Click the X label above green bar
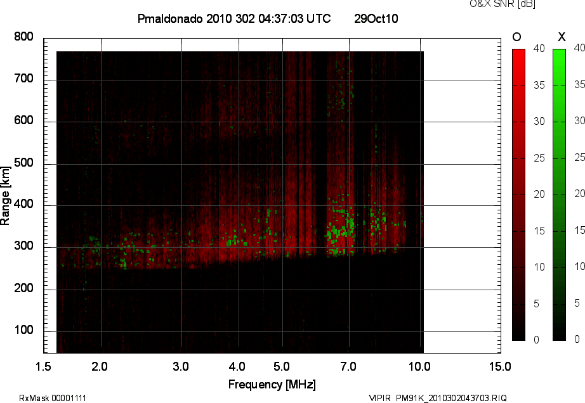Screen dimensions: 585x403 [561, 37]
